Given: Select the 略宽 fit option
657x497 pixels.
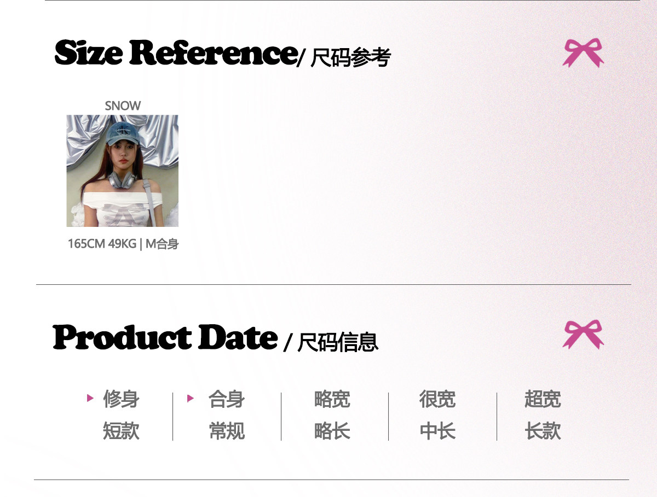Looking at the screenshot, I should (x=332, y=399).
